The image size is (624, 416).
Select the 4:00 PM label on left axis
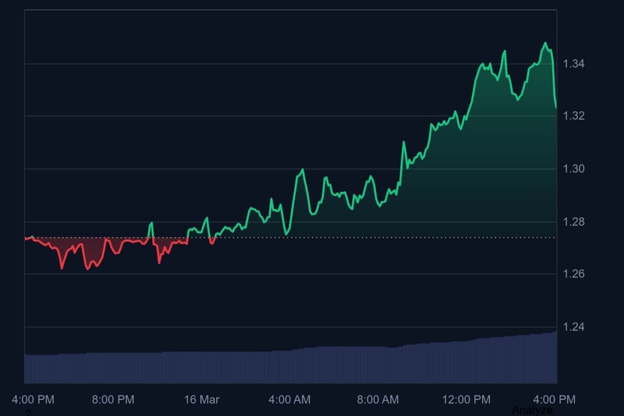tap(32, 400)
